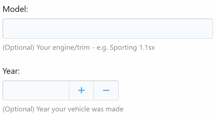This screenshot has width=216, height=115.
Task: Place cursor in empty Model box
Action: (108, 29)
